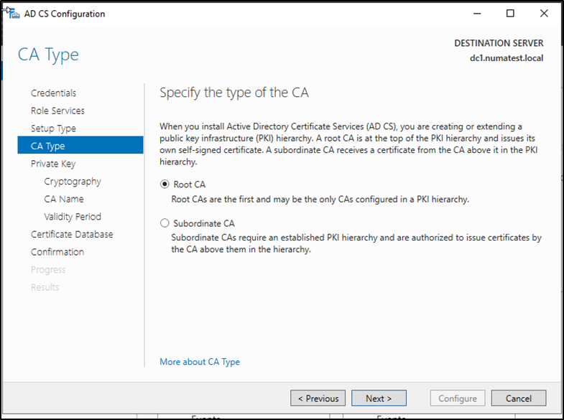Close the AD CS Configuration wizard
The image size is (564, 420).
pyautogui.click(x=543, y=14)
